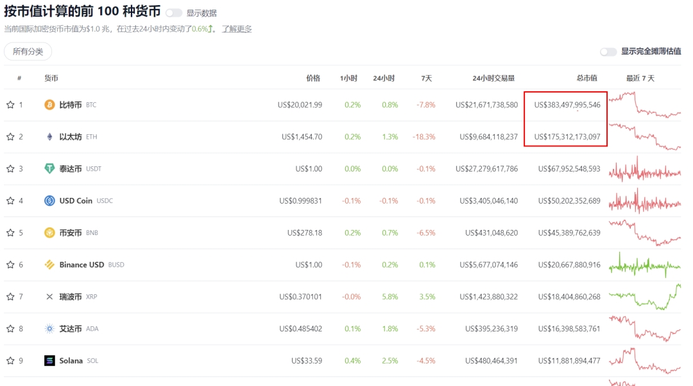The height and width of the screenshot is (386, 693).
Task: Click the Bitcoin 7-day sparkline chart
Action: coord(644,105)
